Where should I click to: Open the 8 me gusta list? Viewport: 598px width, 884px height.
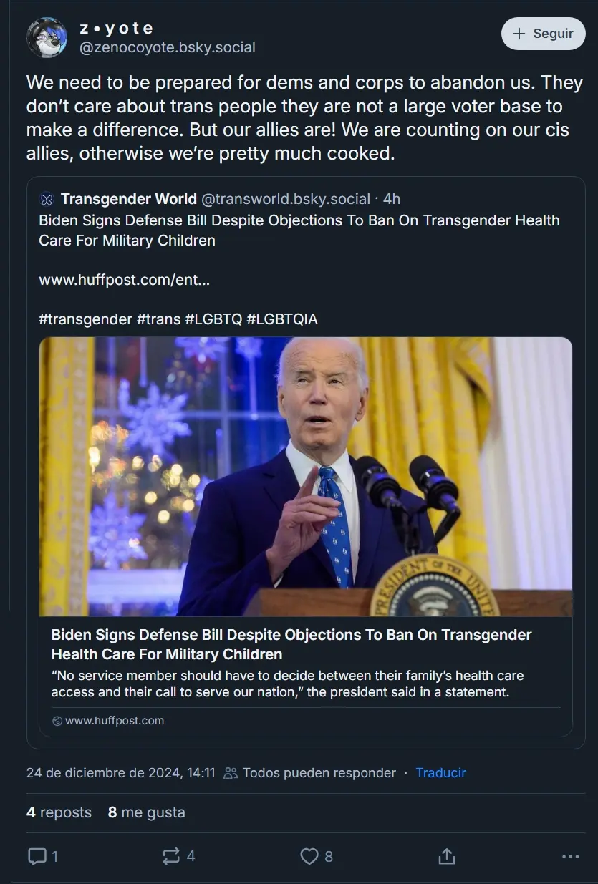[x=146, y=812]
